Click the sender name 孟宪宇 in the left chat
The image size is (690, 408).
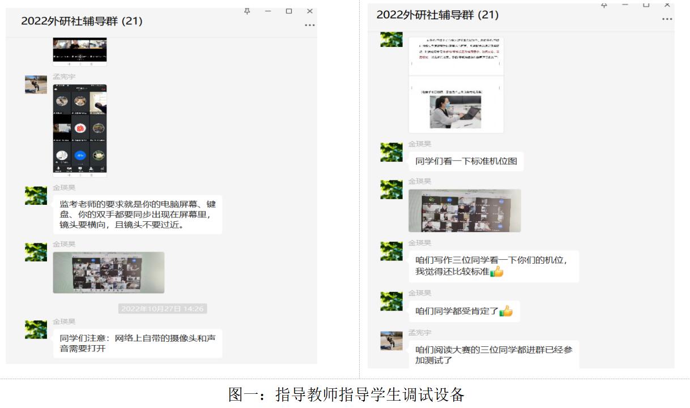click(64, 76)
